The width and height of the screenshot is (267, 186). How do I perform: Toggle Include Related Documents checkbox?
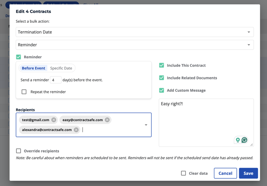coord(161,78)
